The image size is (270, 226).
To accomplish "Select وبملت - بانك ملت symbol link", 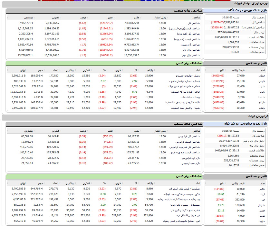I will tap(190, 97).
